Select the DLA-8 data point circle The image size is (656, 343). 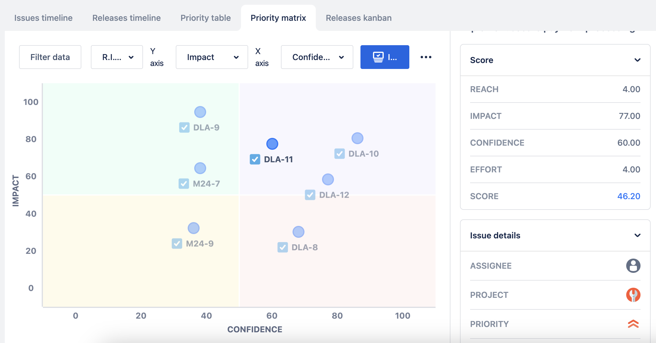298,232
